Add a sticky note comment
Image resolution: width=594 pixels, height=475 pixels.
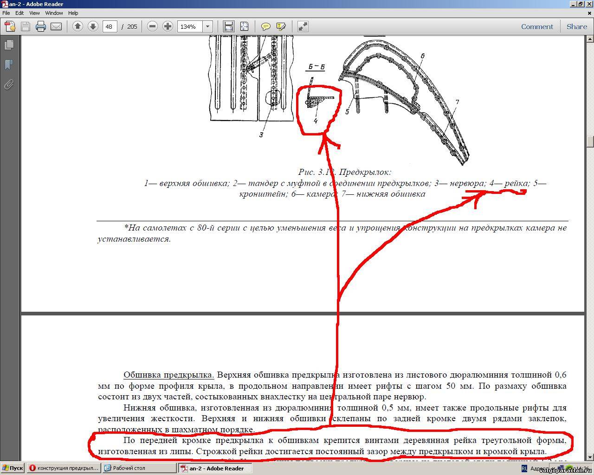click(x=265, y=26)
